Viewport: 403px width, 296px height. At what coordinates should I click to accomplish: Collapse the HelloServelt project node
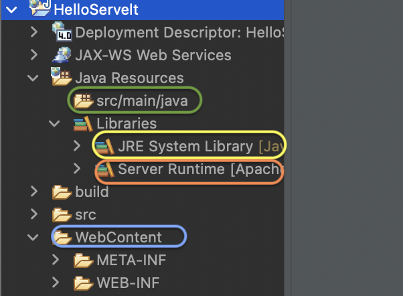[x=11, y=10]
